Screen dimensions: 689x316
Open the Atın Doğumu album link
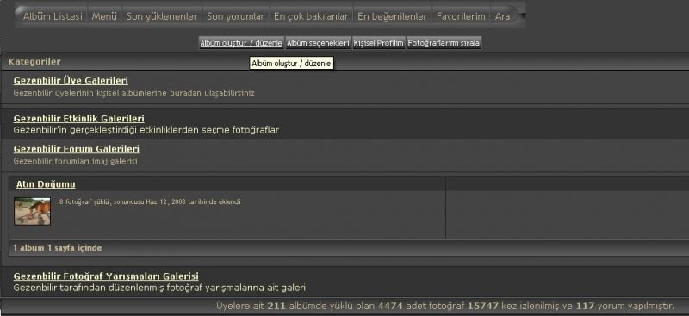click(x=46, y=184)
